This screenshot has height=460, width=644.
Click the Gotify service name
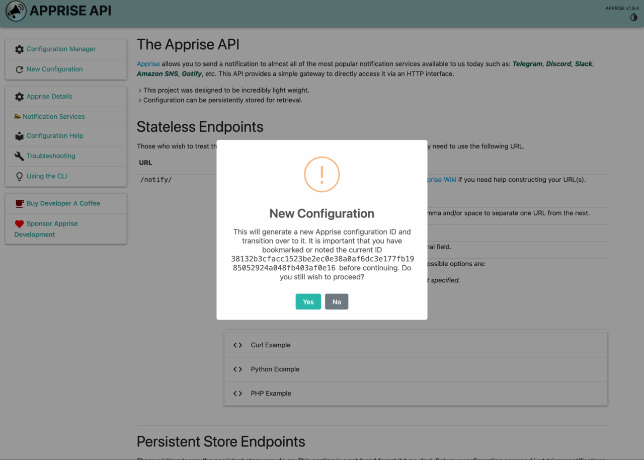pyautogui.click(x=192, y=73)
